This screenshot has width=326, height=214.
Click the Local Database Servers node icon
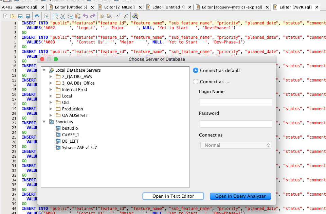click(x=51, y=70)
